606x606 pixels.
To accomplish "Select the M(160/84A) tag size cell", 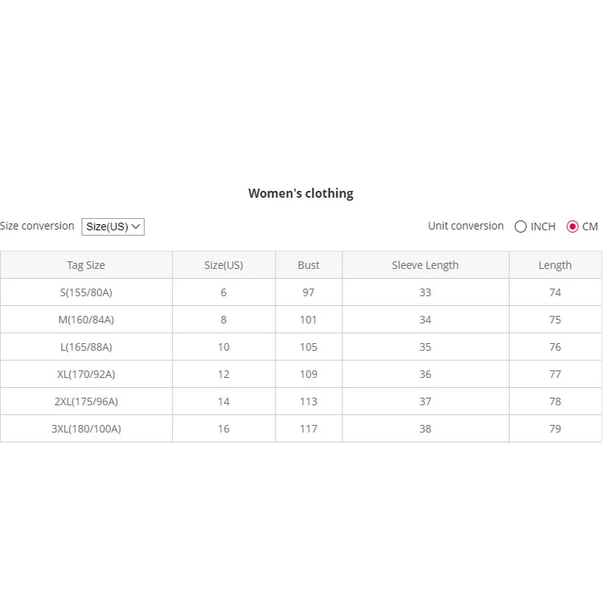I will (x=86, y=320).
